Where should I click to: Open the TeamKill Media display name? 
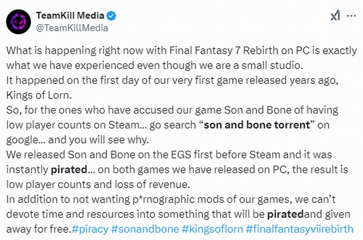point(70,15)
